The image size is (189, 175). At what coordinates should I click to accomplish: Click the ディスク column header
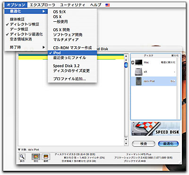[148, 56]
